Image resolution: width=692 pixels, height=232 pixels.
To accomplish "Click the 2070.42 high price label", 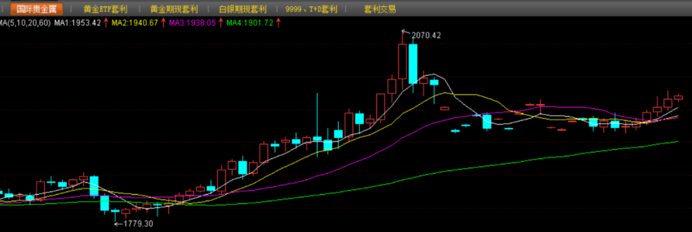I will point(426,35).
